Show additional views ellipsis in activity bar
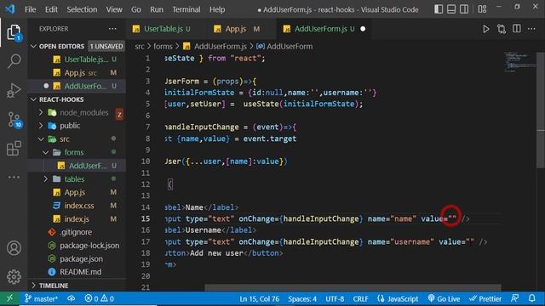This screenshot has height=306, width=545. pyautogui.click(x=14, y=177)
